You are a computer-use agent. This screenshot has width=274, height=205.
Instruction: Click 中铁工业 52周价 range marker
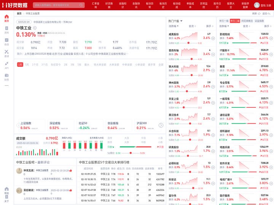coord(131,153)
